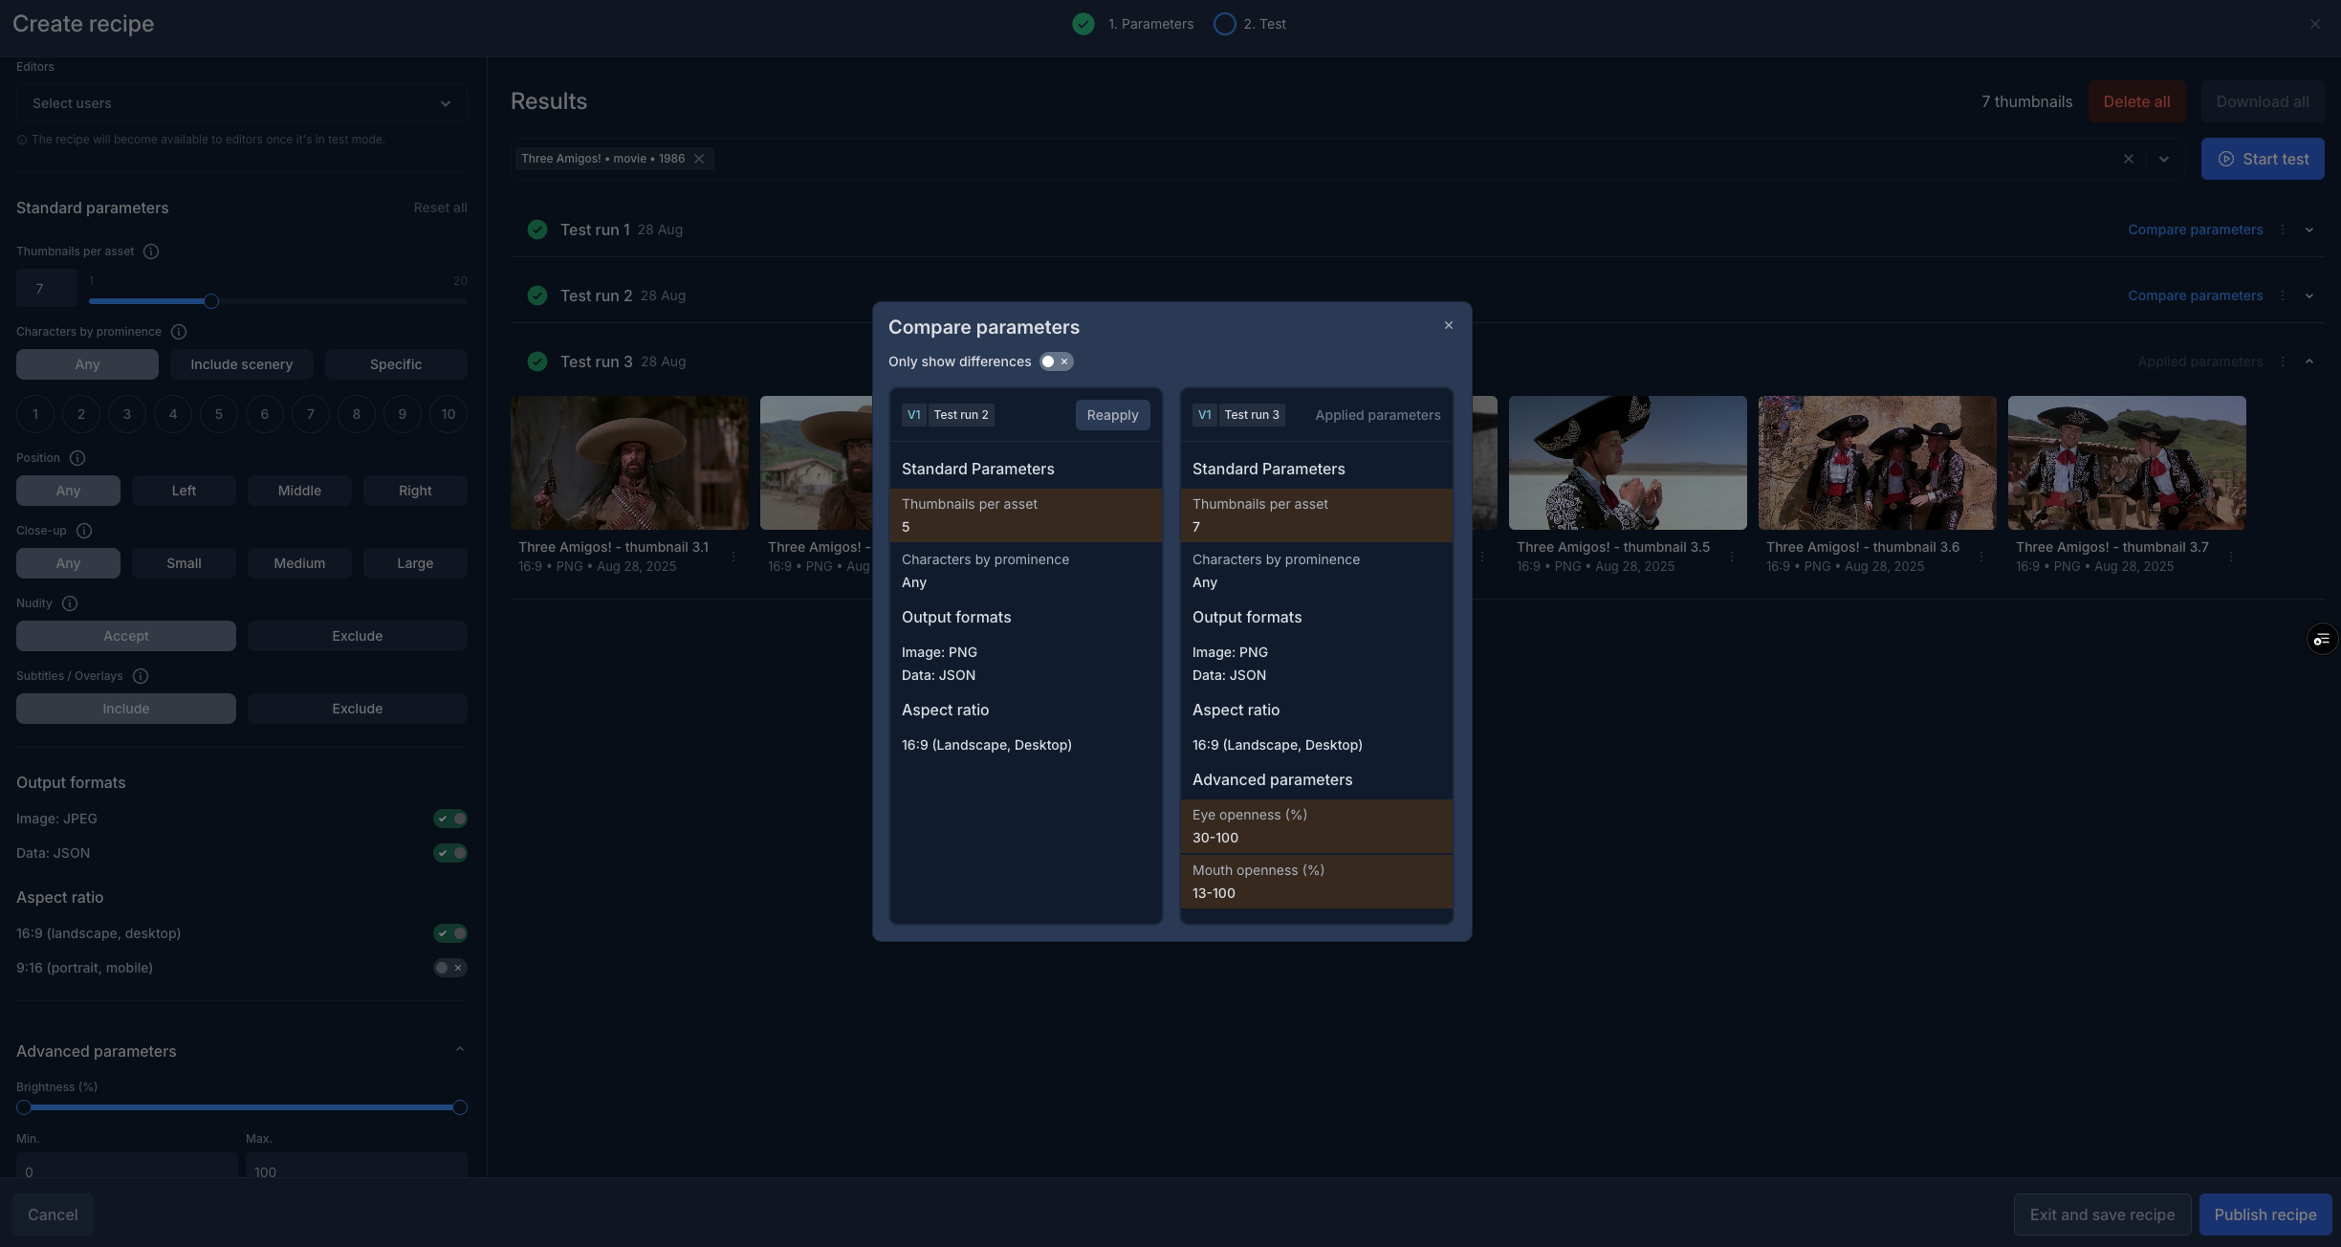Click the floating settings icon at right edge
The width and height of the screenshot is (2341, 1247).
(x=2323, y=639)
